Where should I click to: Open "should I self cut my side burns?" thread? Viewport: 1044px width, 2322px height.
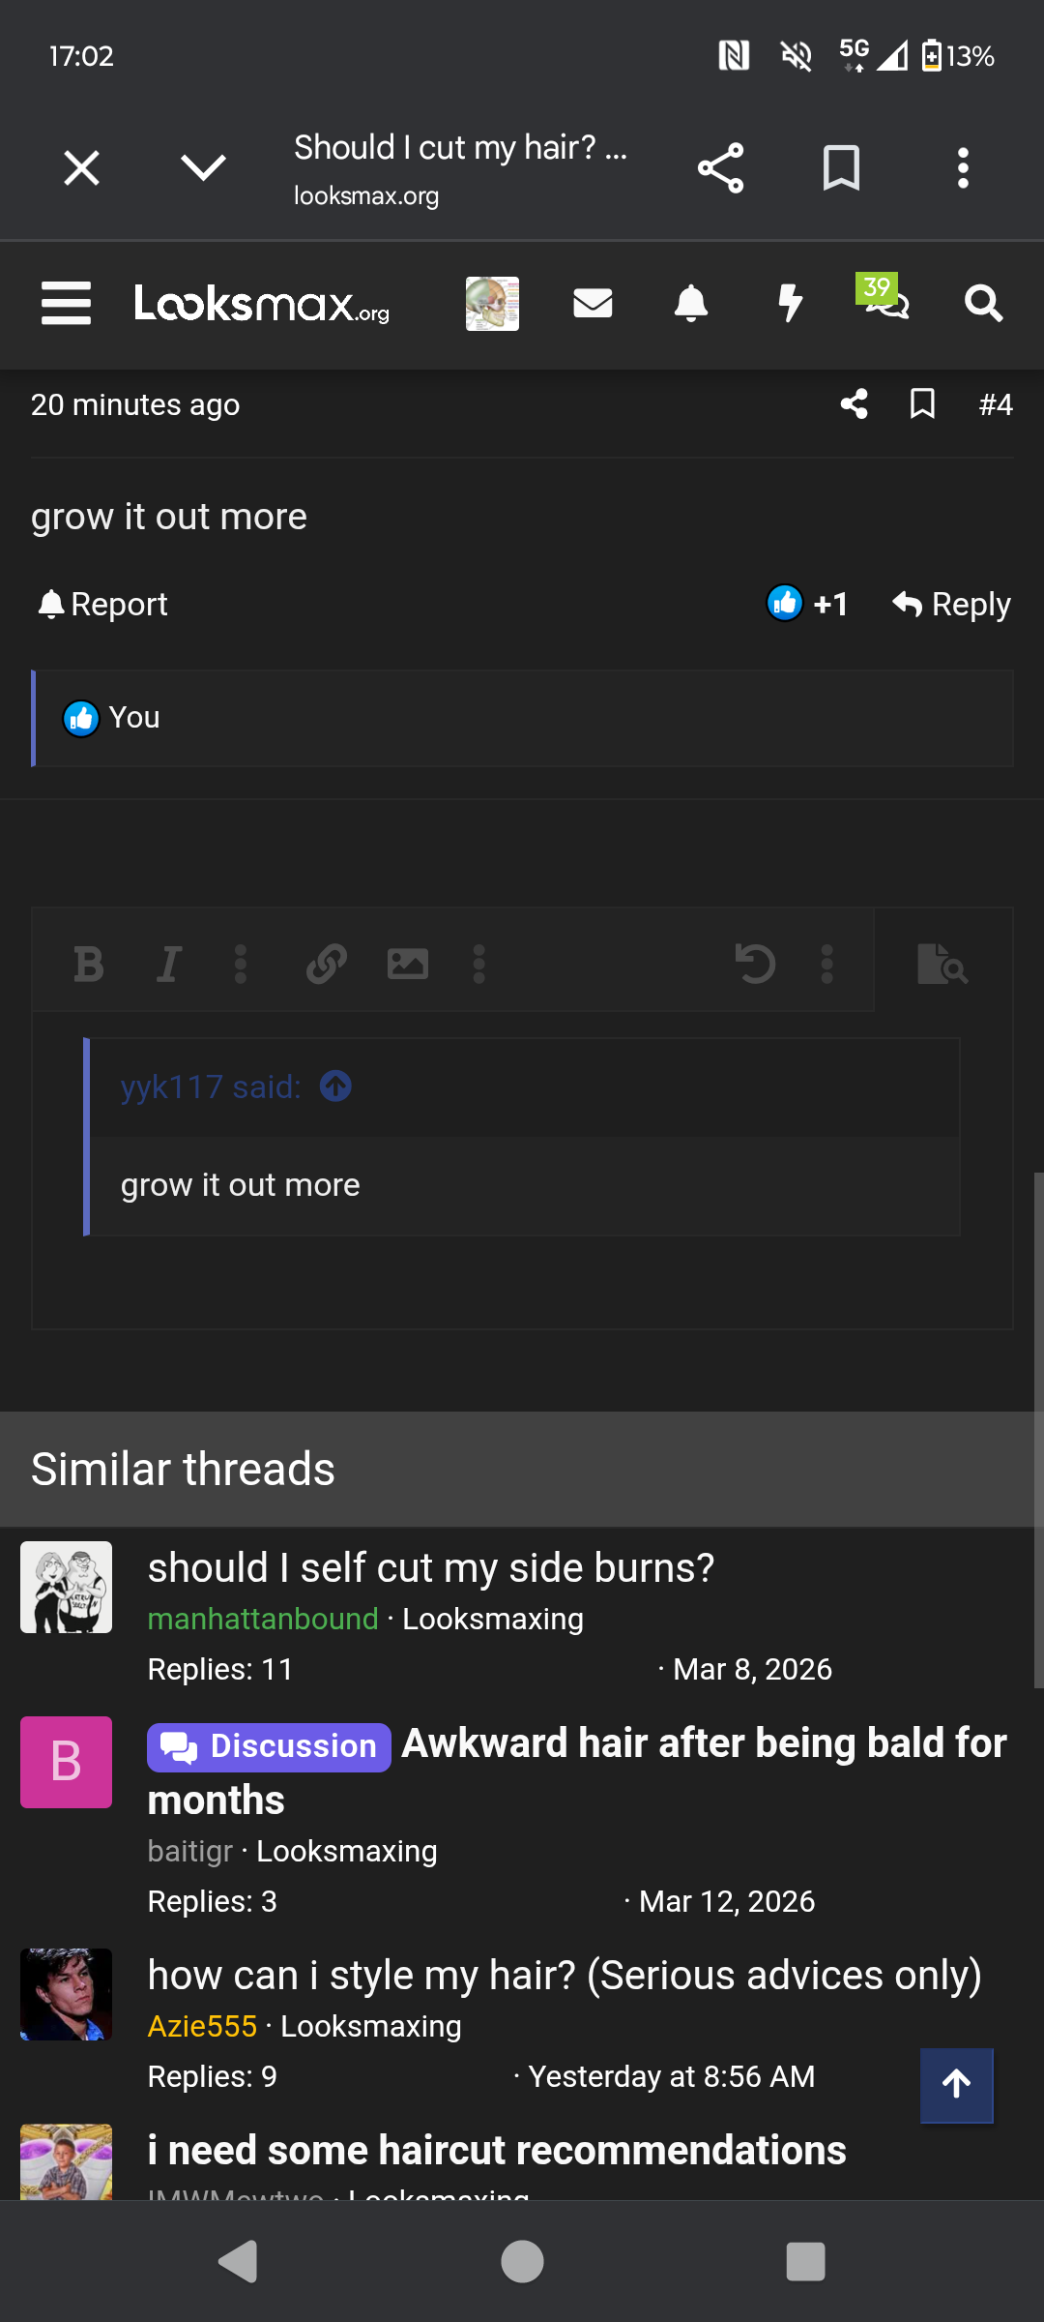431,1567
